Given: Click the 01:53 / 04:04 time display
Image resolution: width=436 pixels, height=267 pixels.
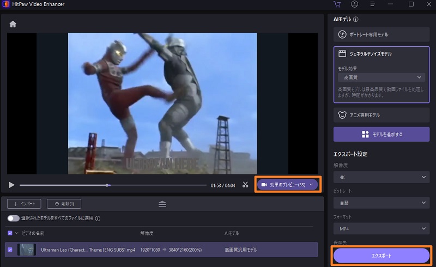Looking at the screenshot, I should point(223,185).
